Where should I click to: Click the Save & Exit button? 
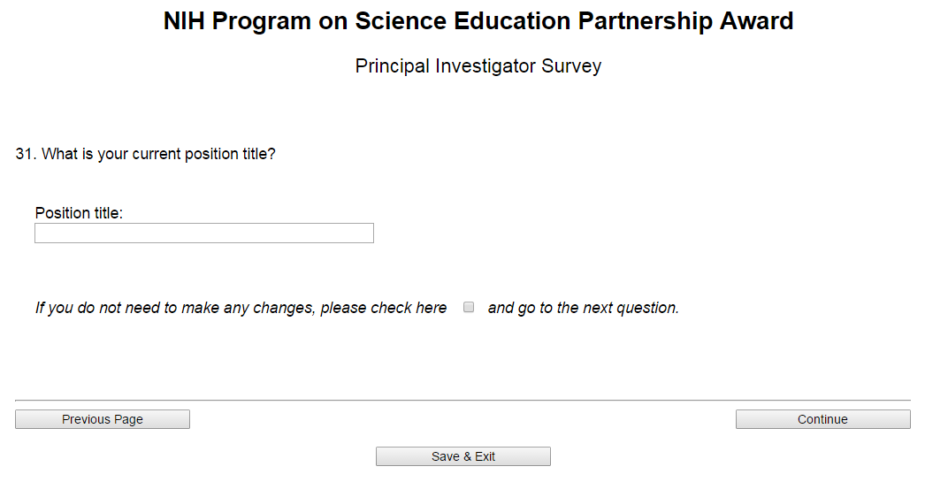click(x=463, y=456)
